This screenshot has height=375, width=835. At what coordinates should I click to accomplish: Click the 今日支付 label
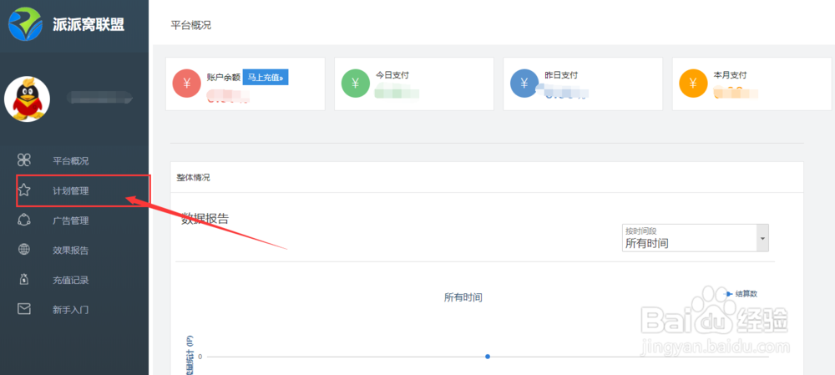click(392, 75)
